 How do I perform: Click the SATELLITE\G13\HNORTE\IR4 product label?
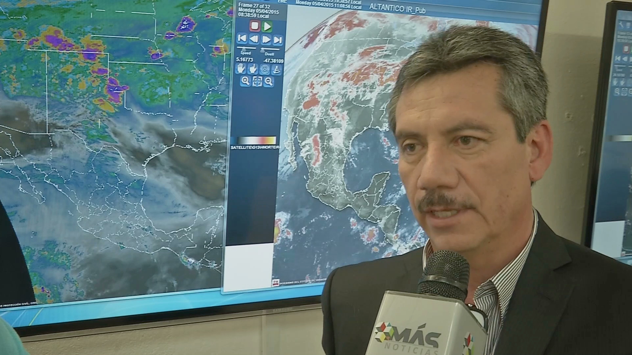[x=255, y=148]
